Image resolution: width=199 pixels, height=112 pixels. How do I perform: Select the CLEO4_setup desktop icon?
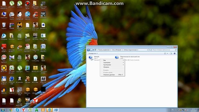[x=35, y=58]
